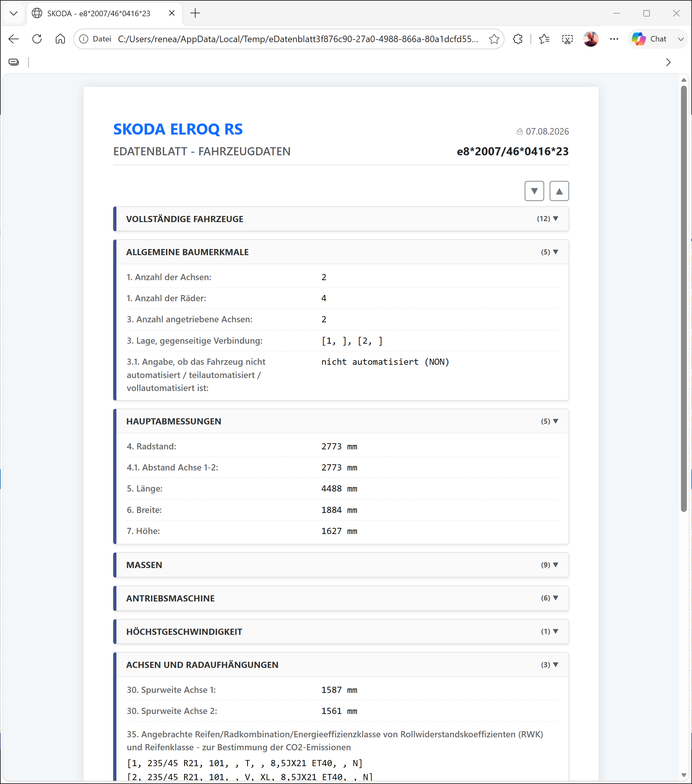View site information for the file
This screenshot has width=692, height=784.
(x=84, y=39)
